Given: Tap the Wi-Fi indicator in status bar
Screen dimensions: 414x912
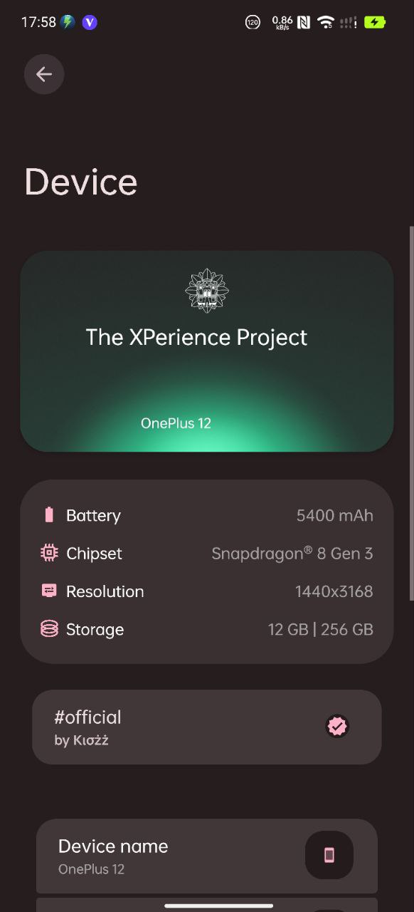Looking at the screenshot, I should 326,22.
